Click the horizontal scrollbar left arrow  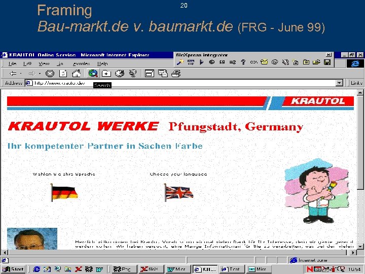point(5,252)
